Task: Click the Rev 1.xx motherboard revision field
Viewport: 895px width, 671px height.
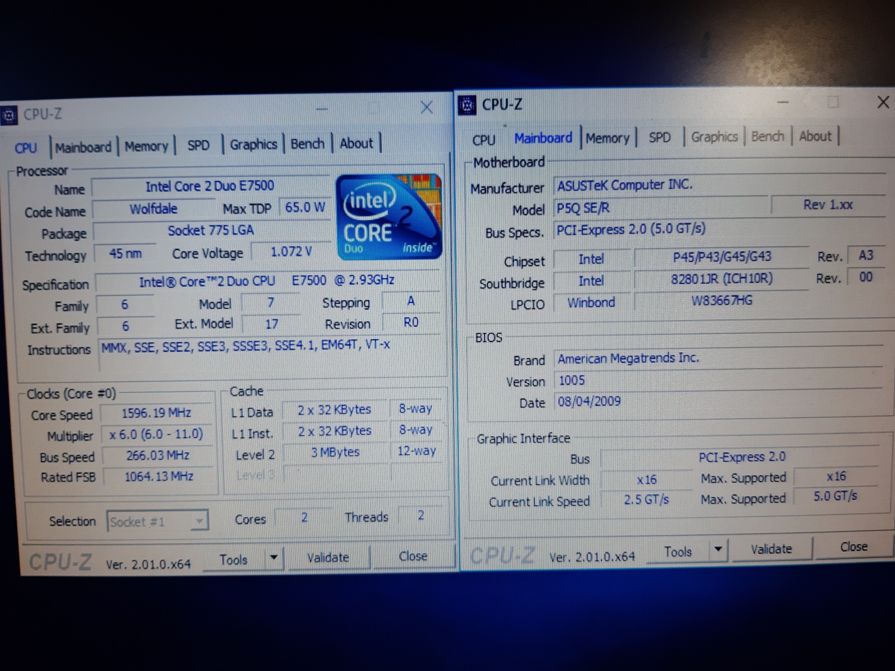Action: (828, 205)
